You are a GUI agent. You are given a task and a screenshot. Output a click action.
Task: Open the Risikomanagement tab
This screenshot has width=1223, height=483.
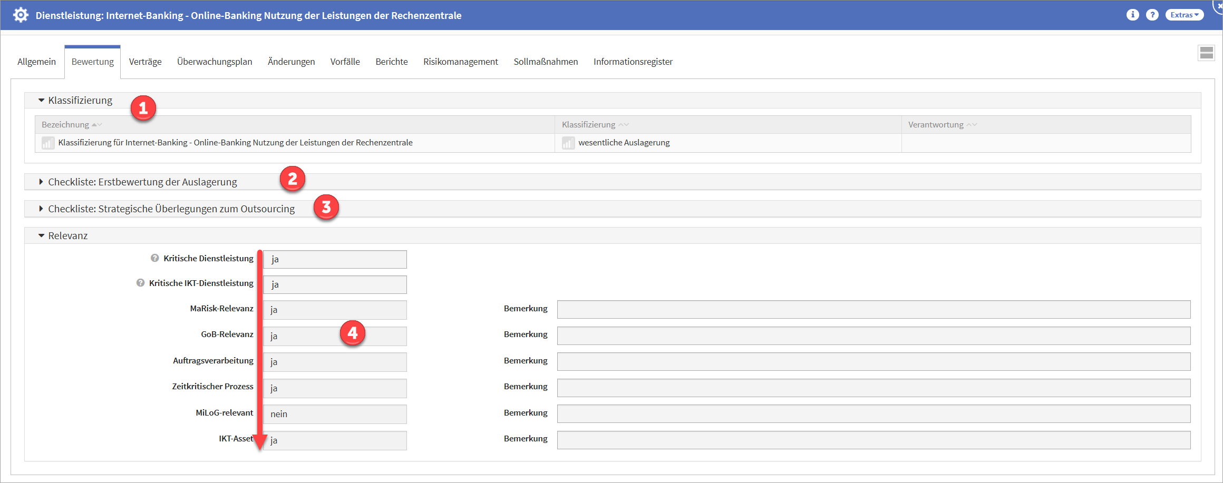[x=460, y=62]
